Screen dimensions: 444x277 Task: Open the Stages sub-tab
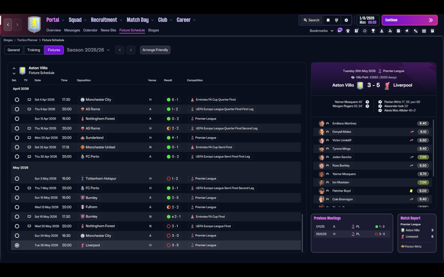pos(153,30)
